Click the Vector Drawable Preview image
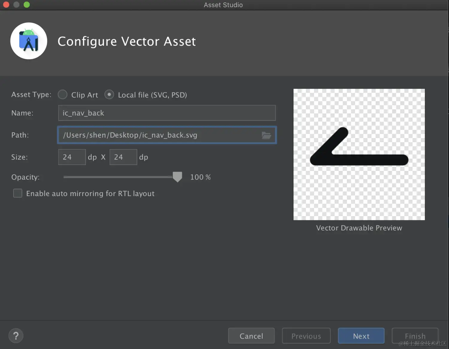The image size is (449, 349). coord(359,154)
